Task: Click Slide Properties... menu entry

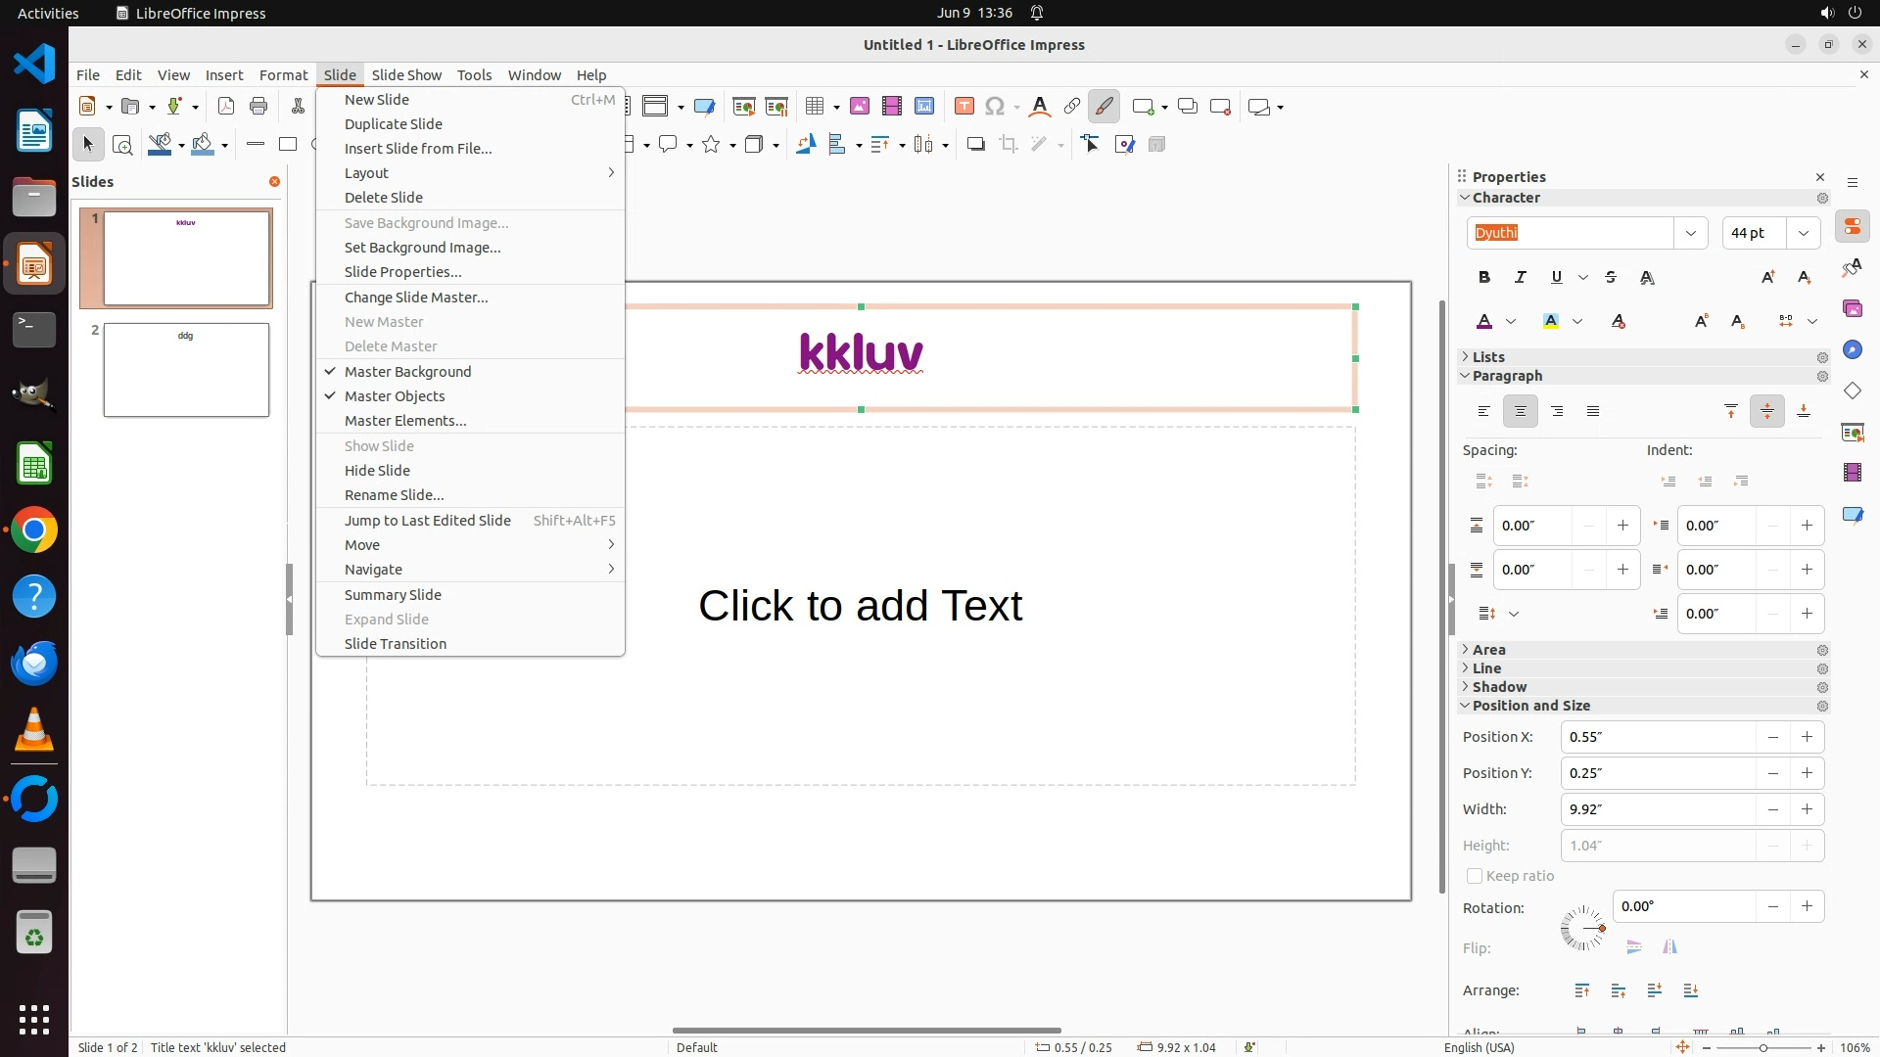Action: [x=402, y=272]
